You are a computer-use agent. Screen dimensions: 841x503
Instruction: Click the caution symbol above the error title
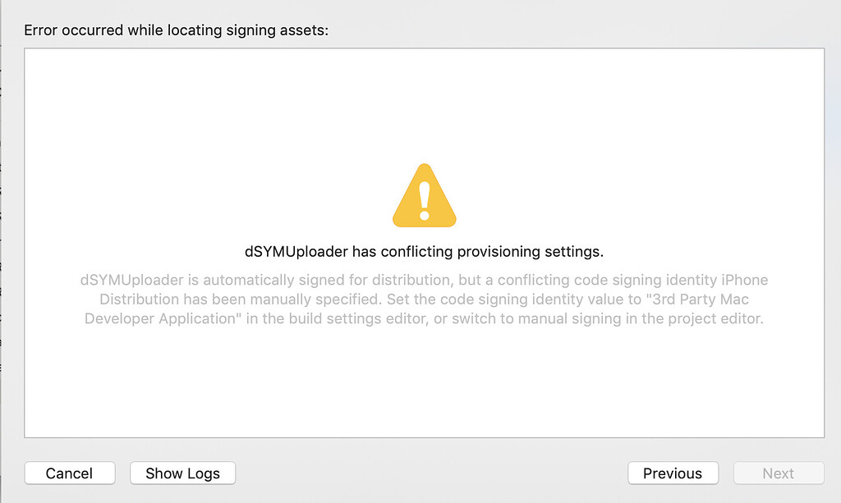tap(424, 194)
